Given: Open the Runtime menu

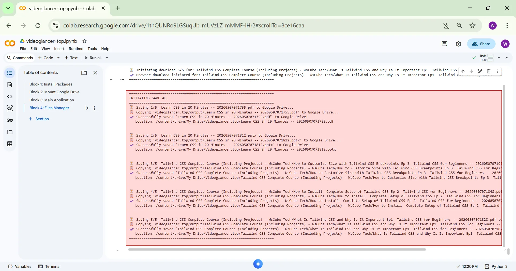Looking at the screenshot, I should tap(76, 49).
